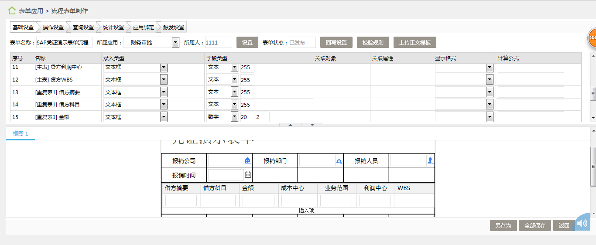This screenshot has width=596, height=245.
Task: Open 显示格式 dropdown for row 13
Action: click(x=490, y=92)
